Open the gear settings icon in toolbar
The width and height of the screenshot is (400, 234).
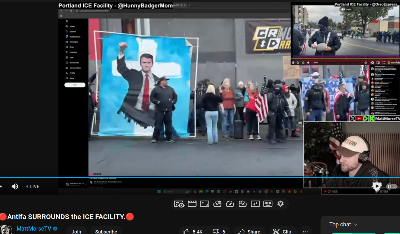[281, 204]
